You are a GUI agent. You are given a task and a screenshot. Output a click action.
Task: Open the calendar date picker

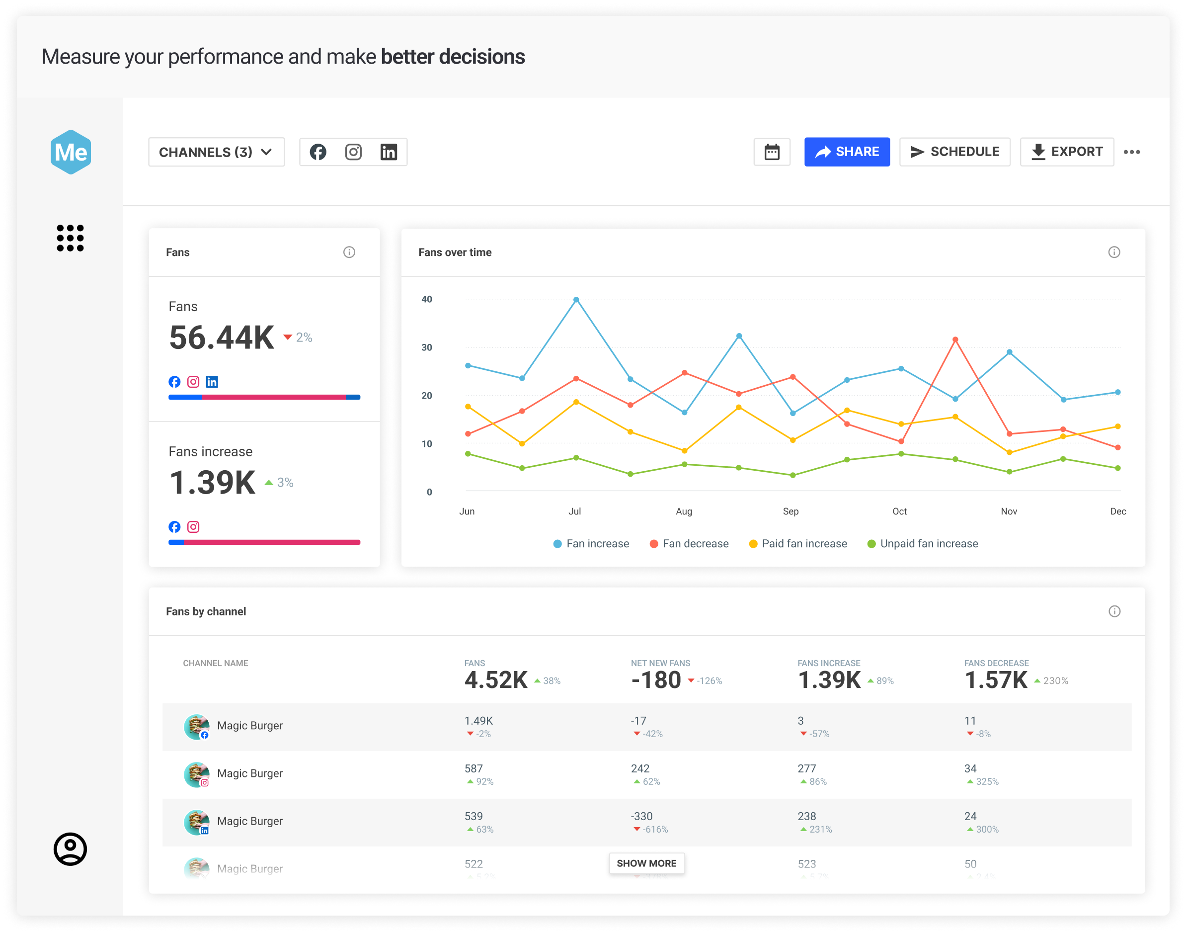click(x=772, y=152)
